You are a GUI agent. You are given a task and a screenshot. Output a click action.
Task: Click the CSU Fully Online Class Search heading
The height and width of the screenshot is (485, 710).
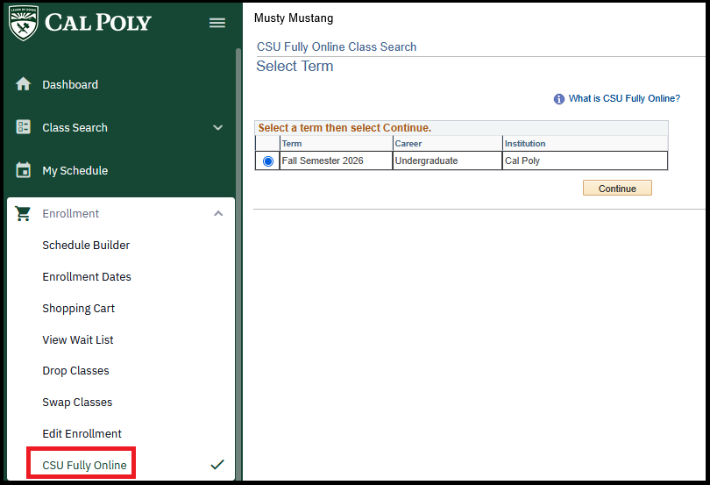pyautogui.click(x=337, y=46)
